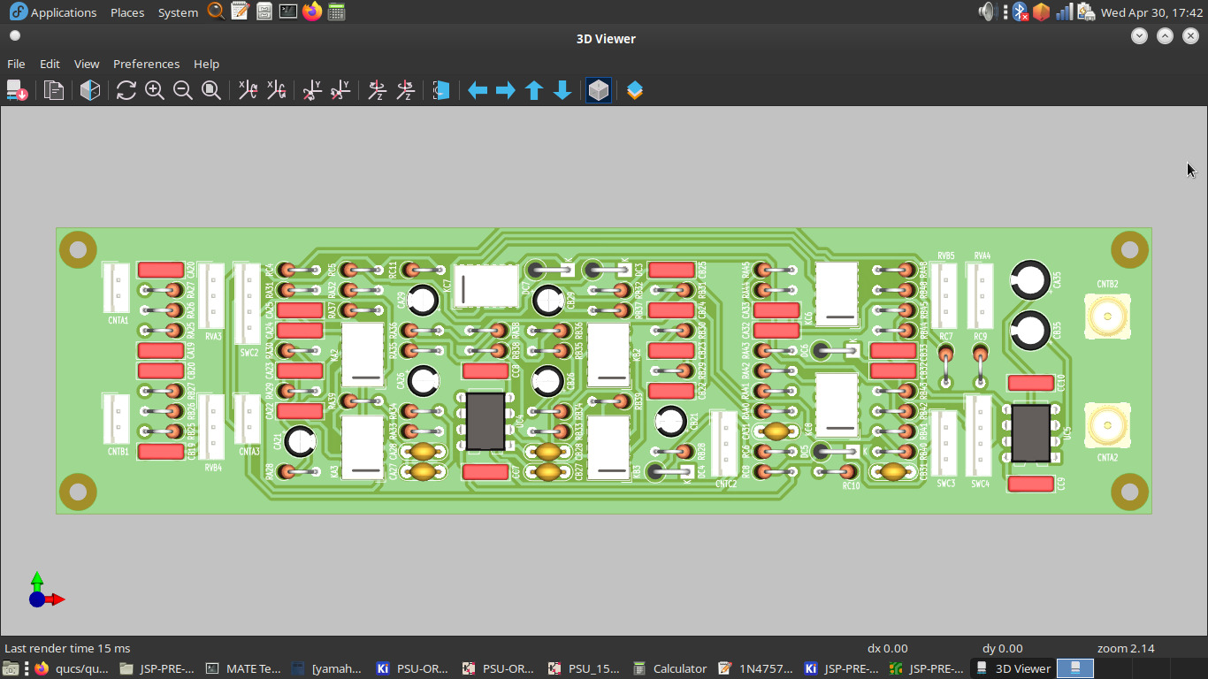Open the Edit menu
Viewport: 1208px width, 679px height.
(50, 64)
